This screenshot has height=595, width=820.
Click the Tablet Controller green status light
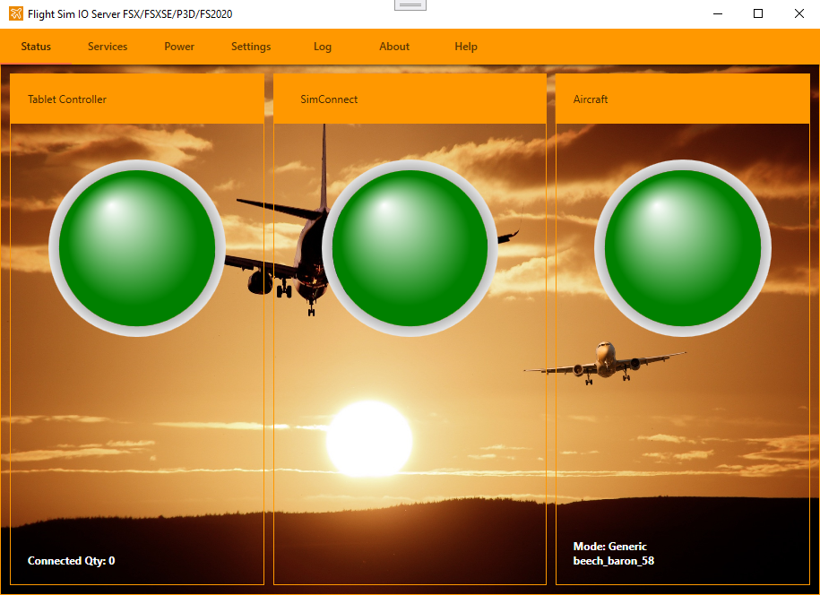coord(137,248)
